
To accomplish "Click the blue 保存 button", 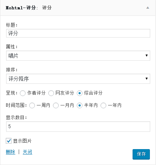I will point(141,154).
